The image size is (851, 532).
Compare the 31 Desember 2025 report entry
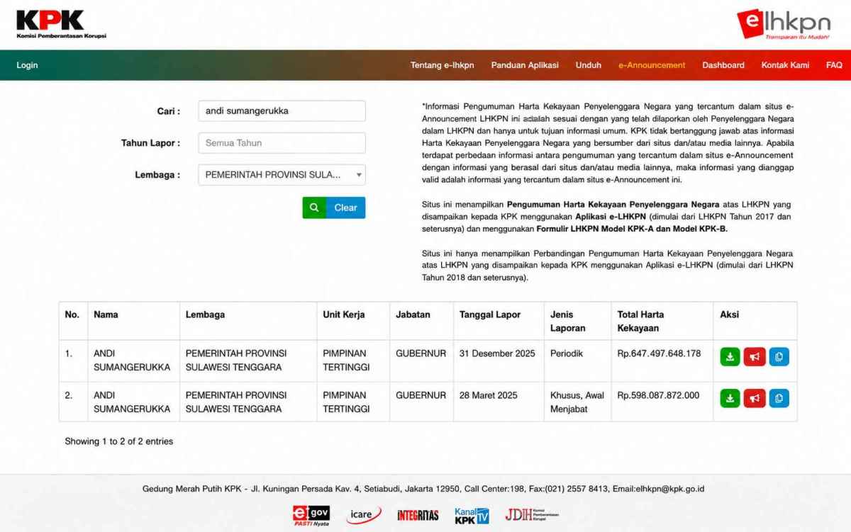[779, 356]
